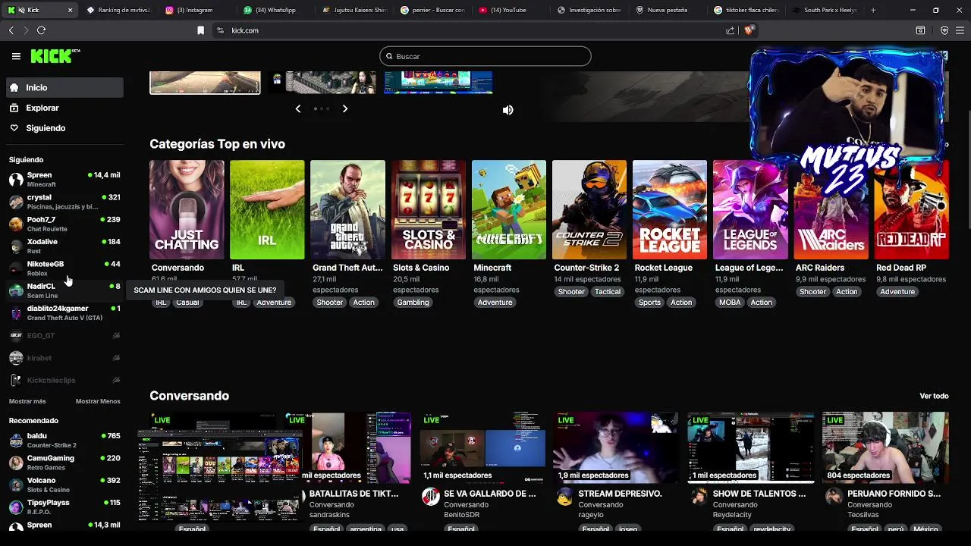
Task: Open Counter-Strike 2 category card
Action: [x=589, y=210]
